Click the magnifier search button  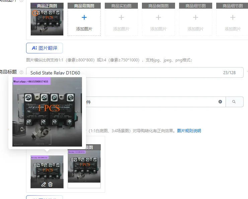(x=234, y=102)
